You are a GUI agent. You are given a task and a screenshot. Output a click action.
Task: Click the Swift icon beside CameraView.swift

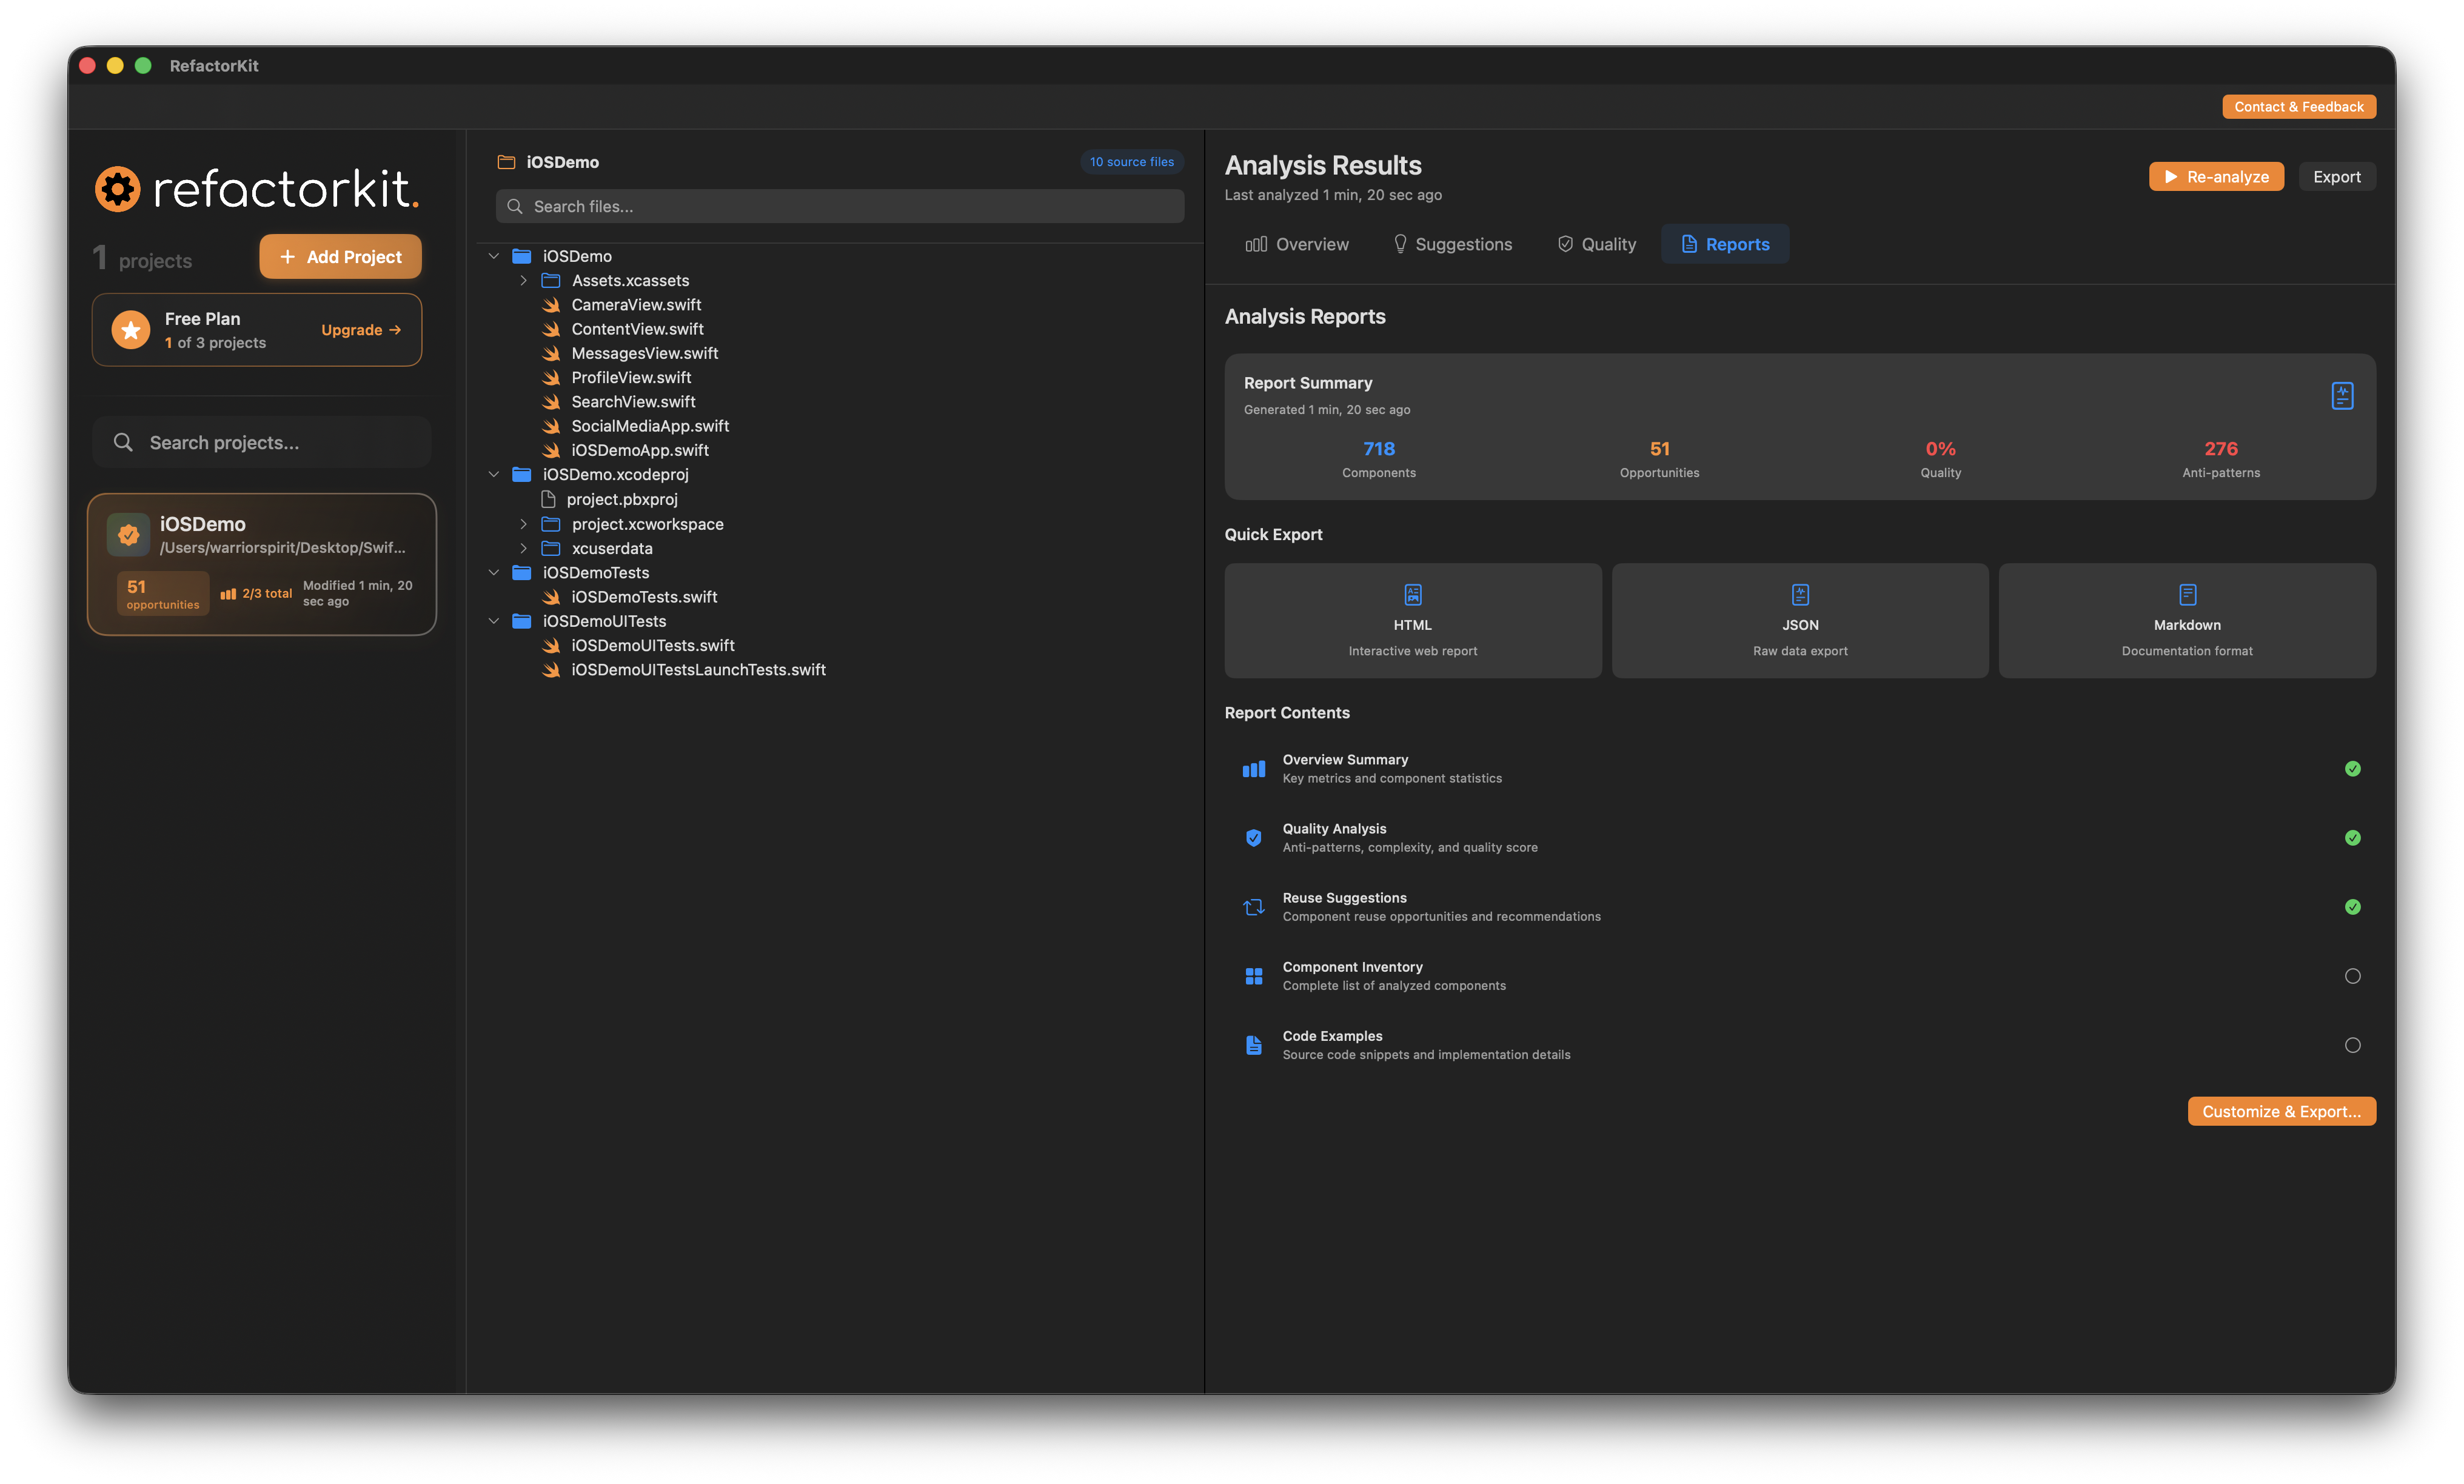551,305
